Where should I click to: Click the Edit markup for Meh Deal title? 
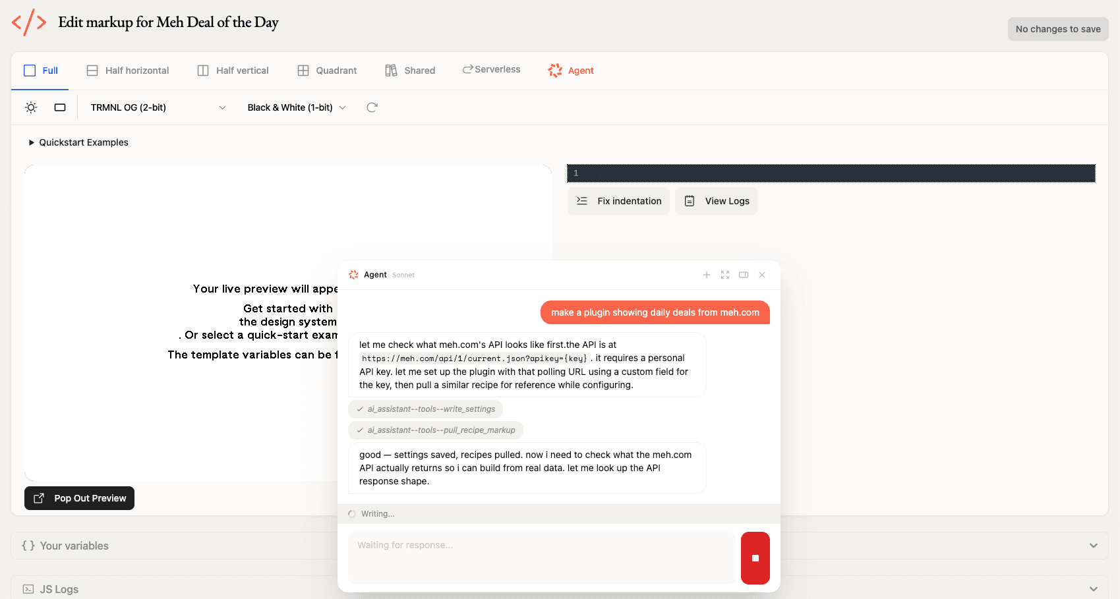point(168,22)
